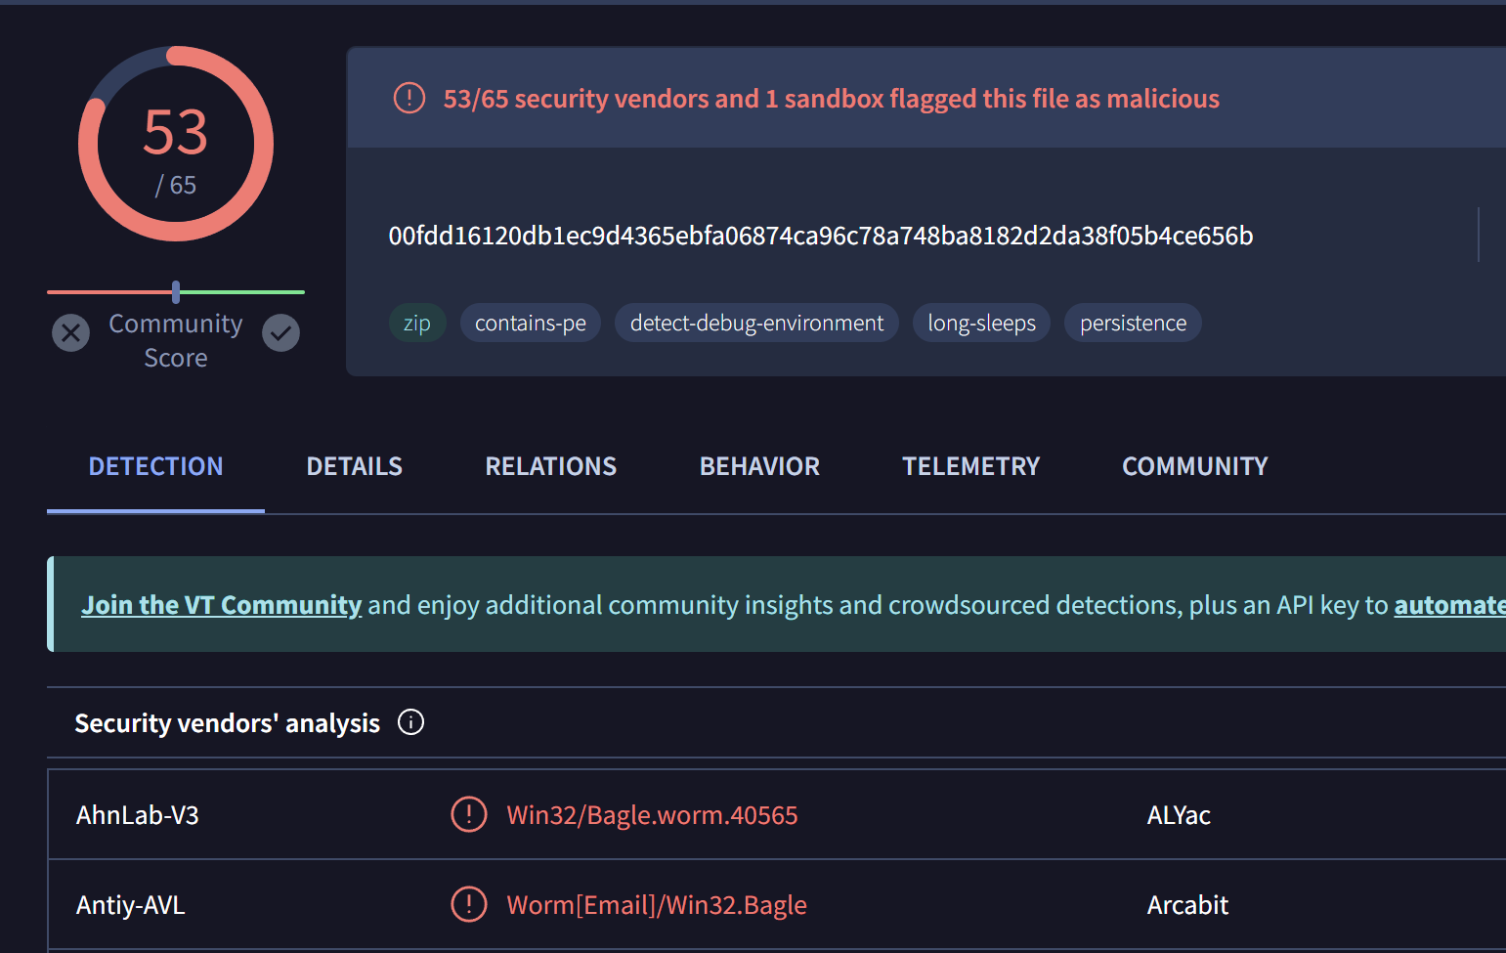Click the file hash 00fdd16120db1ec9...
Viewport: 1506px width, 953px height.
tap(821, 236)
